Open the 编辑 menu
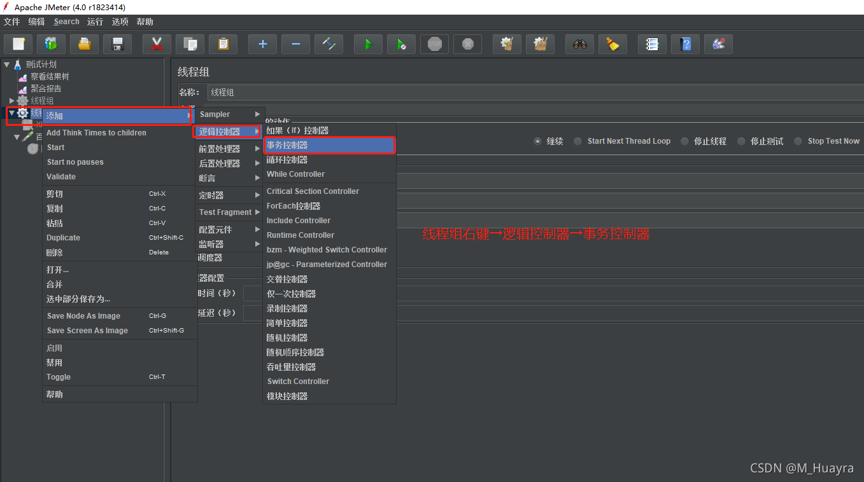Image resolution: width=864 pixels, height=482 pixels. [36, 22]
